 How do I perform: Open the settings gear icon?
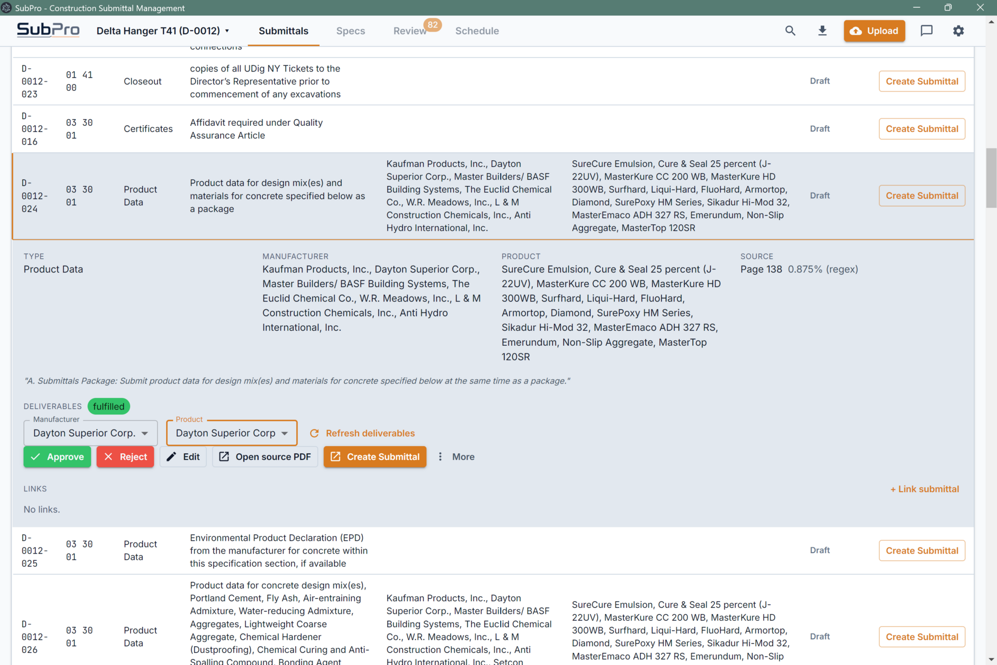[x=959, y=31]
